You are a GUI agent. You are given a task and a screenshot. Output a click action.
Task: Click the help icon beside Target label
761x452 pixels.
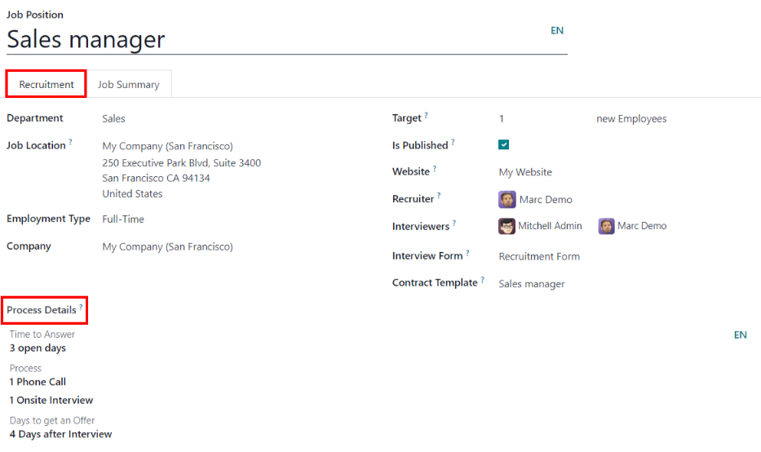point(426,116)
